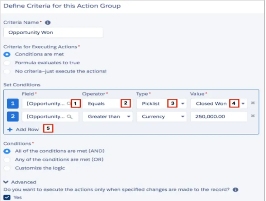Click the Add Row link
Screen dimensions: 266x201
point(27,129)
